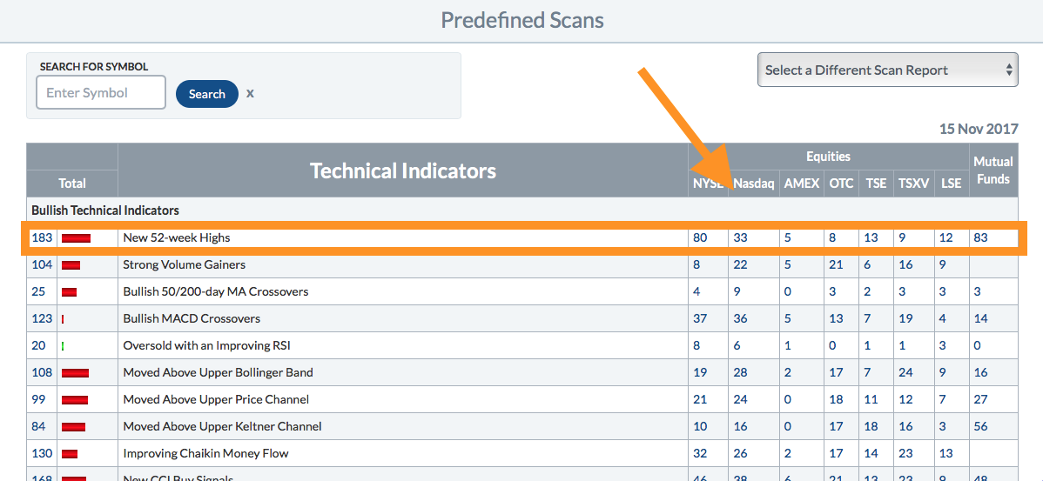Open Mutual Funds count 56 for Keltner Channel
The image size is (1043, 481).
pos(981,426)
